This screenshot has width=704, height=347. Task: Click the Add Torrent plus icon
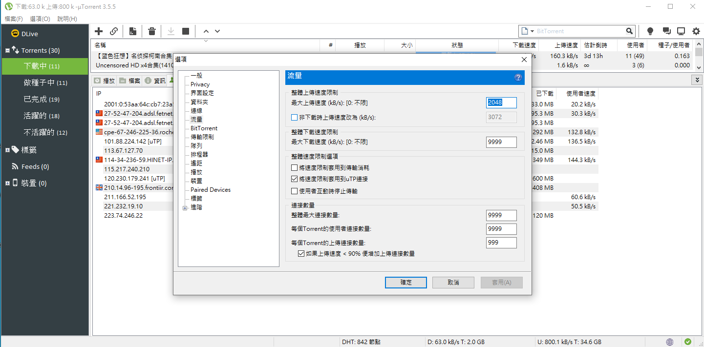(99, 31)
